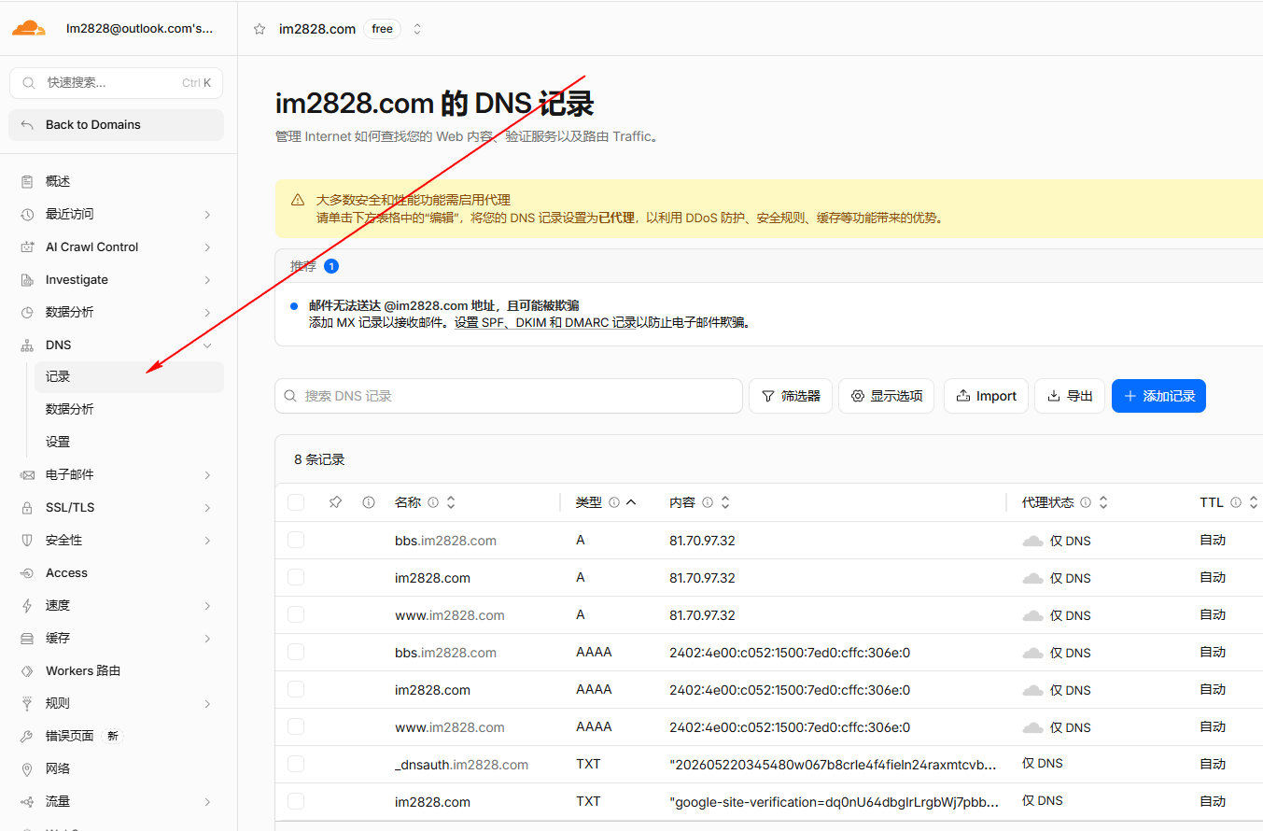Check the bbs.im2828.com AAAA record checkbox
Screen dimensions: 1263x831
[x=296, y=652]
